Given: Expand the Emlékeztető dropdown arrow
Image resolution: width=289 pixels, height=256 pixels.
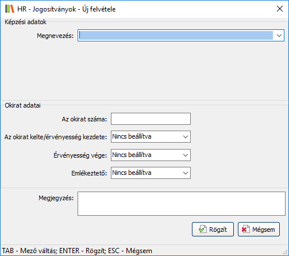Looking at the screenshot, I should point(186,173).
